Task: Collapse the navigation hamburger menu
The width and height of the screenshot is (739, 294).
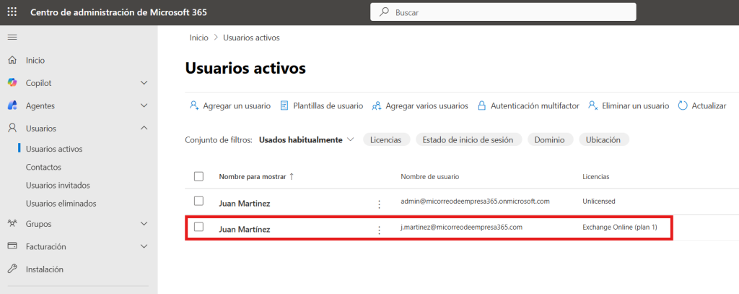Action: 12,37
